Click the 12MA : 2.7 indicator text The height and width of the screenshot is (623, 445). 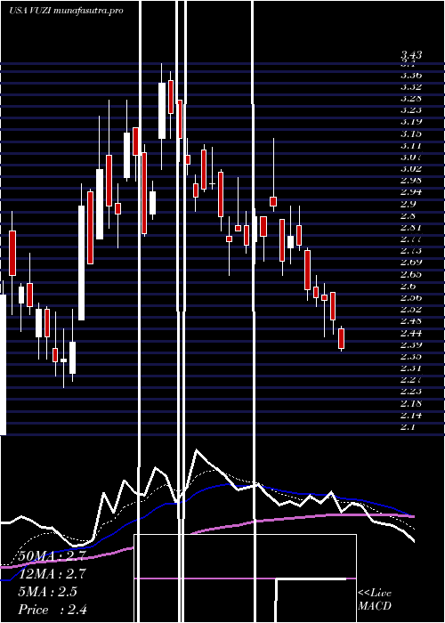click(x=52, y=574)
